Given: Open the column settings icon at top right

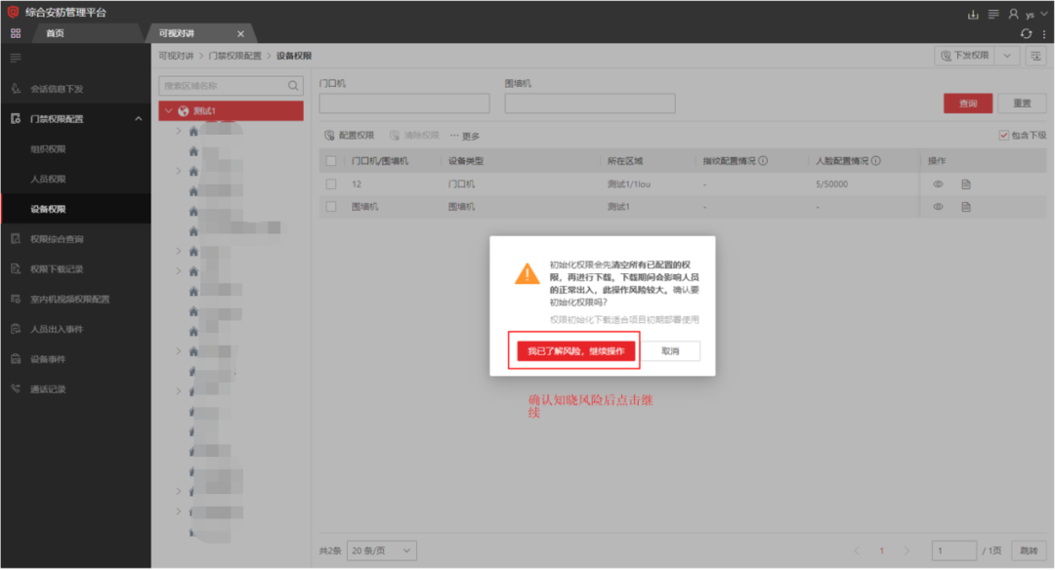Looking at the screenshot, I should click(1036, 56).
